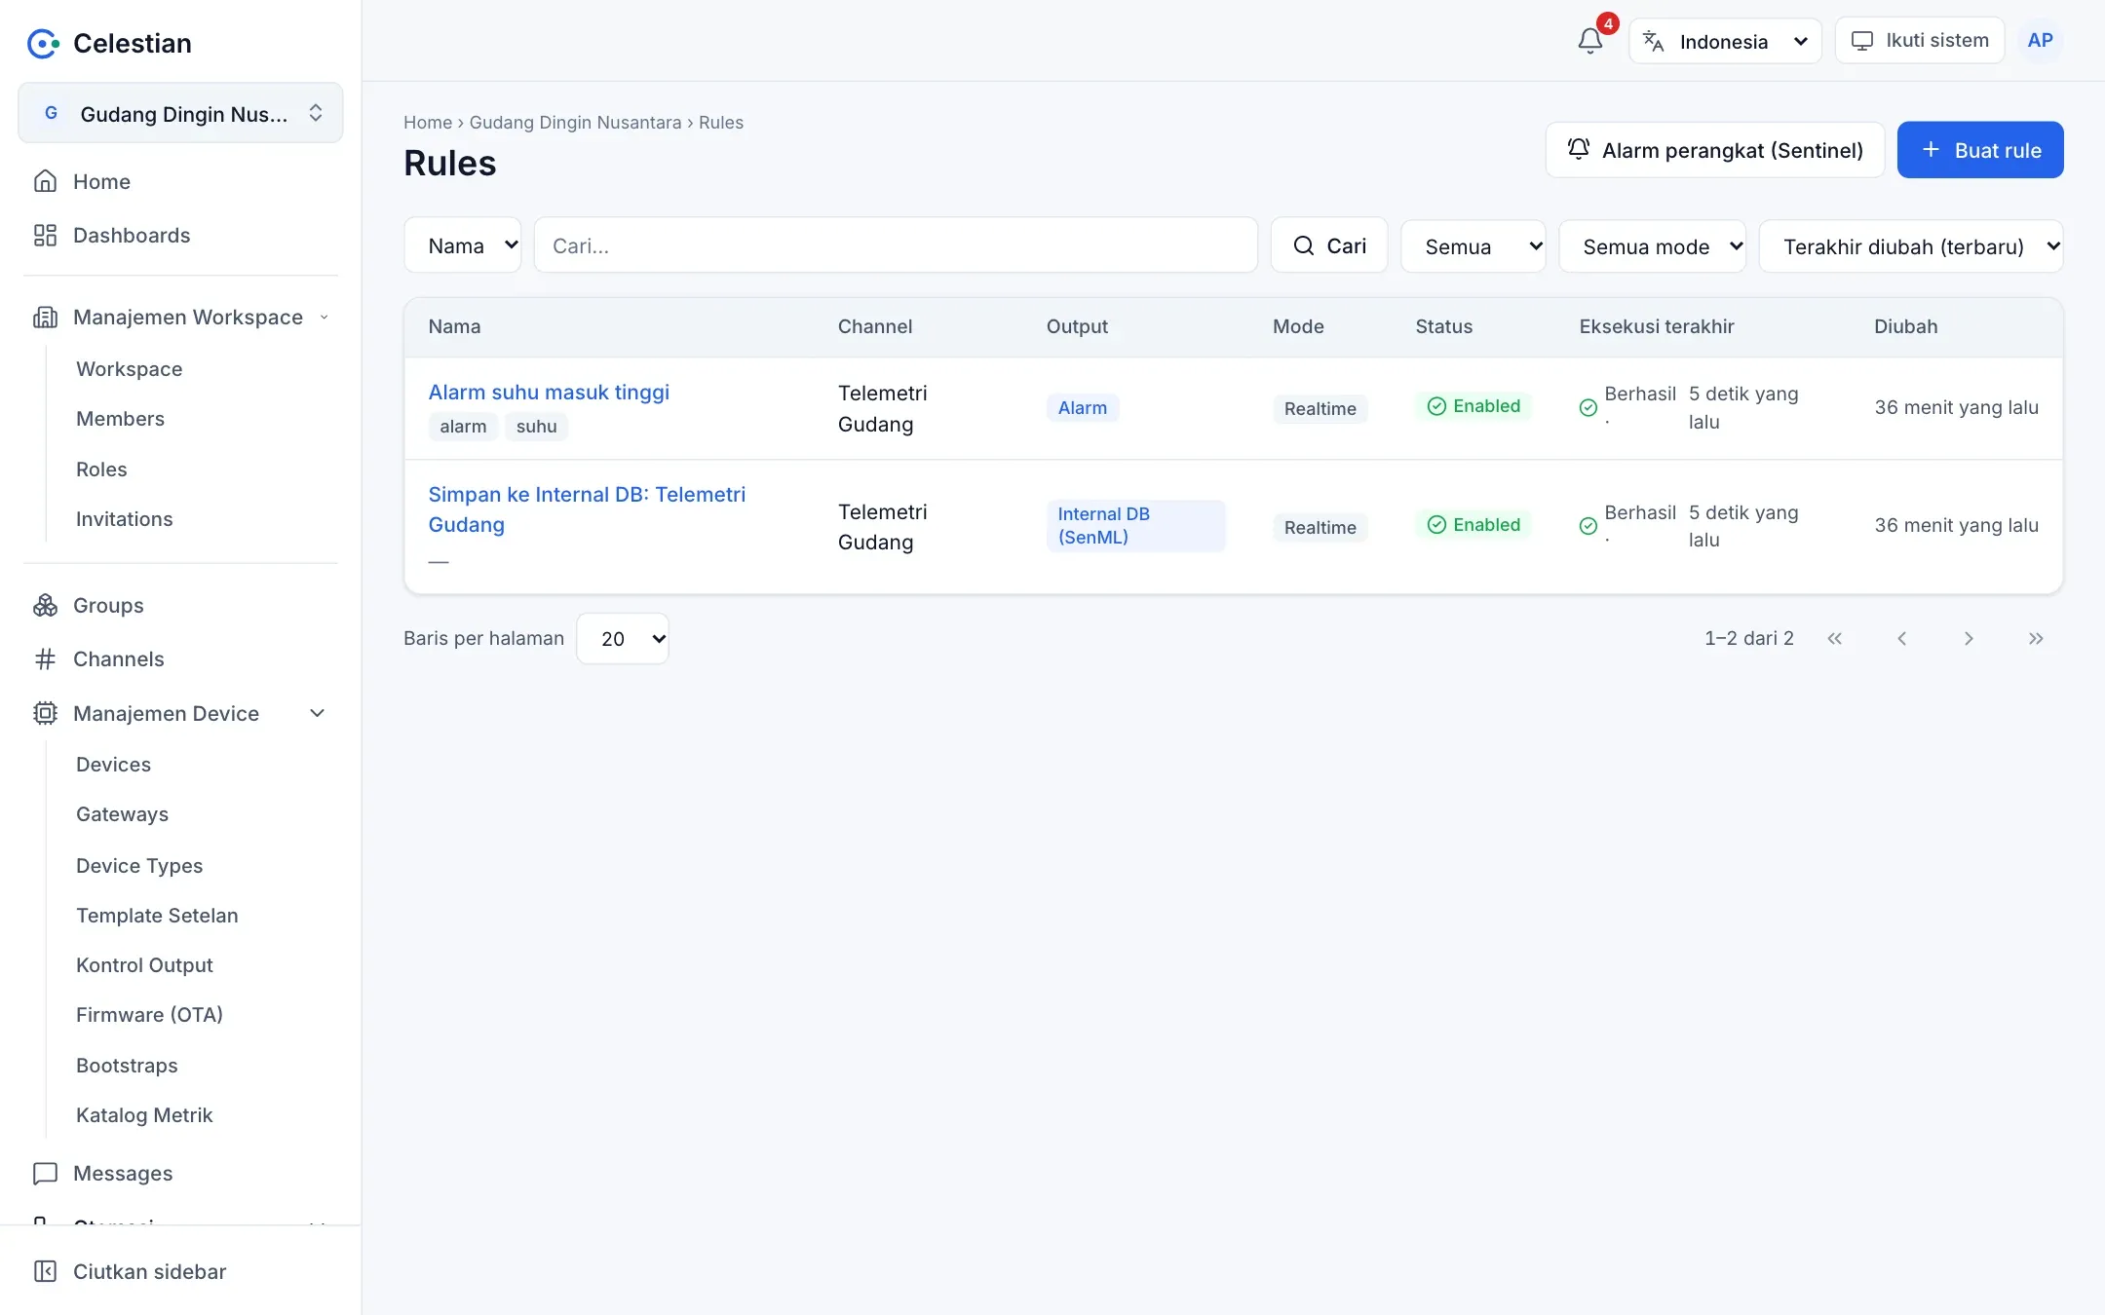Viewport: 2105px width, 1315px height.
Task: Open Devices in the sidebar
Action: tap(113, 765)
